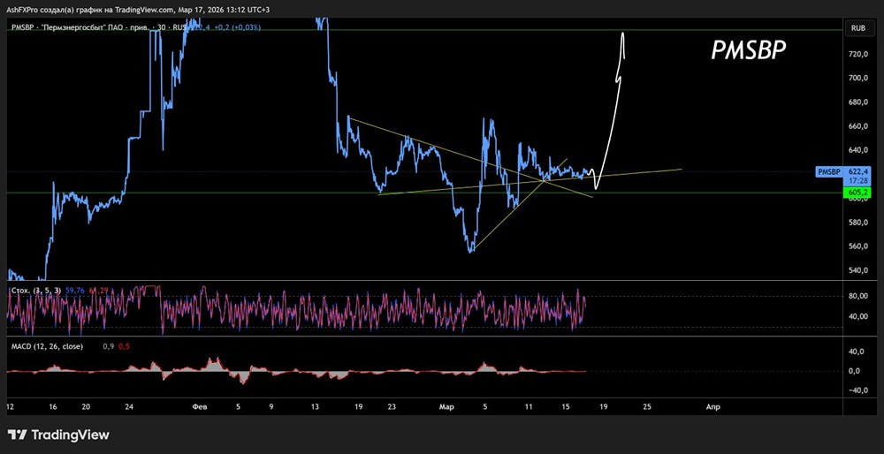Click the AshFXPro chart author header text
Viewport: 884px width, 454px height.
tap(138, 10)
